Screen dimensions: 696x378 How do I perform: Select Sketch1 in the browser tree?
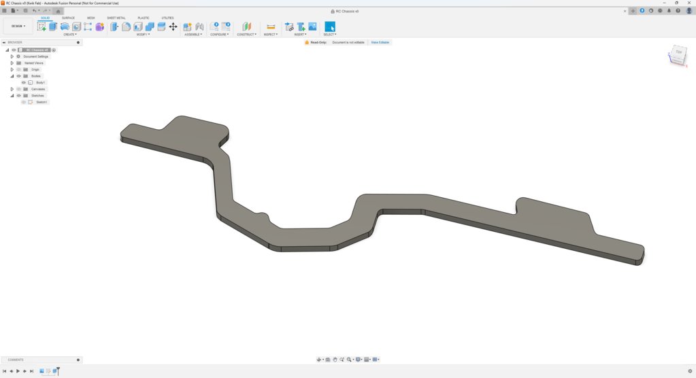click(42, 102)
